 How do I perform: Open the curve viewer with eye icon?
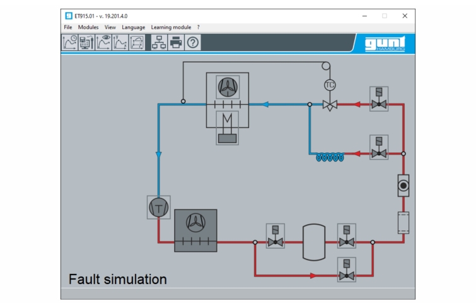point(103,42)
